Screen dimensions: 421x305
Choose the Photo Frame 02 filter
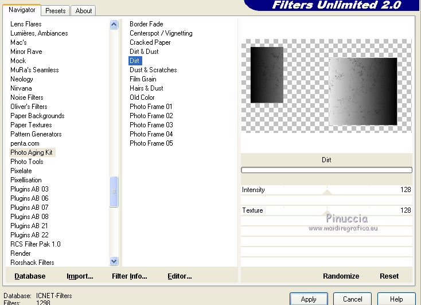[151, 116]
